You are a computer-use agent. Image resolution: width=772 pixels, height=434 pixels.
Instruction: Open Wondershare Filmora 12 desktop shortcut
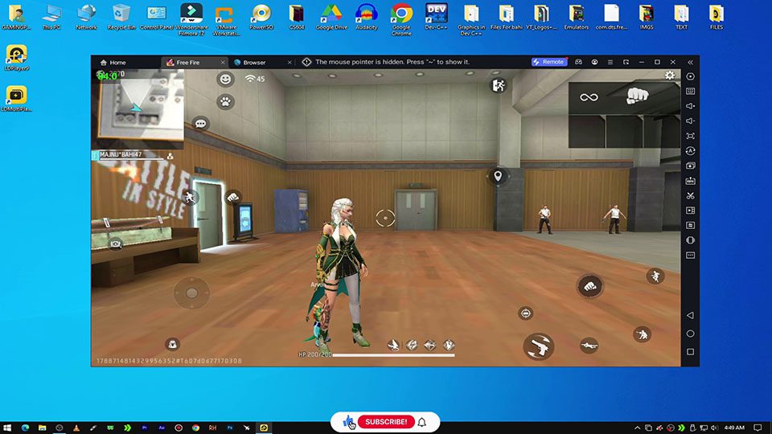pyautogui.click(x=191, y=19)
